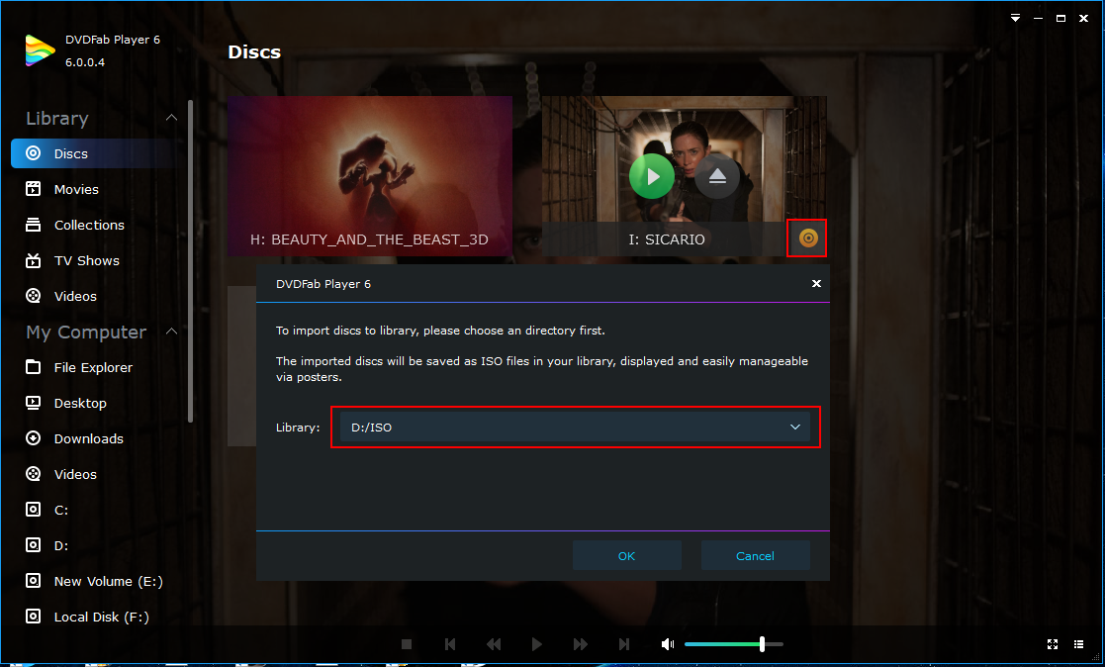Click the D:/ISO library path field
Viewport: 1105px width, 667px height.
pyautogui.click(x=575, y=428)
